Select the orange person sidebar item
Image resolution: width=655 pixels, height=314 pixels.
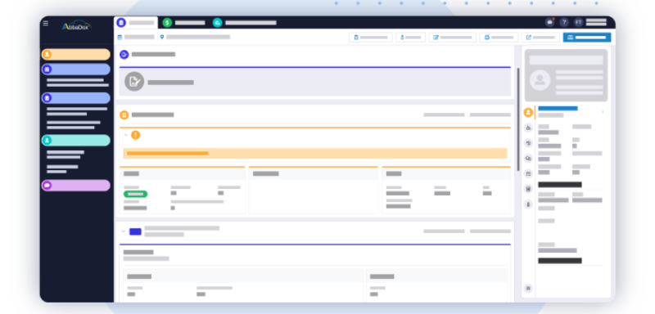click(x=75, y=55)
